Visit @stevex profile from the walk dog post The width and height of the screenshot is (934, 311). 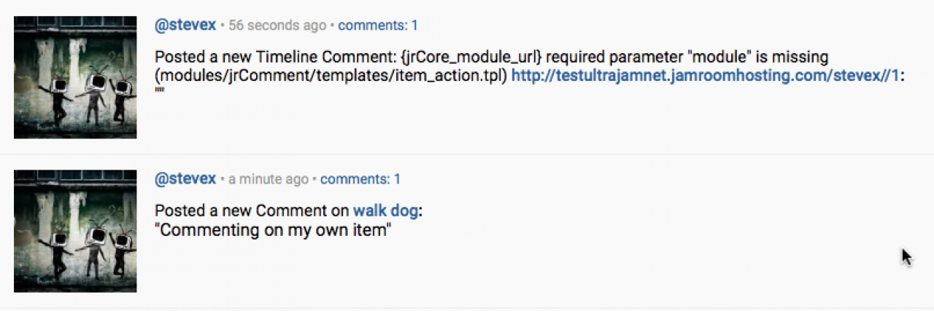pyautogui.click(x=185, y=178)
